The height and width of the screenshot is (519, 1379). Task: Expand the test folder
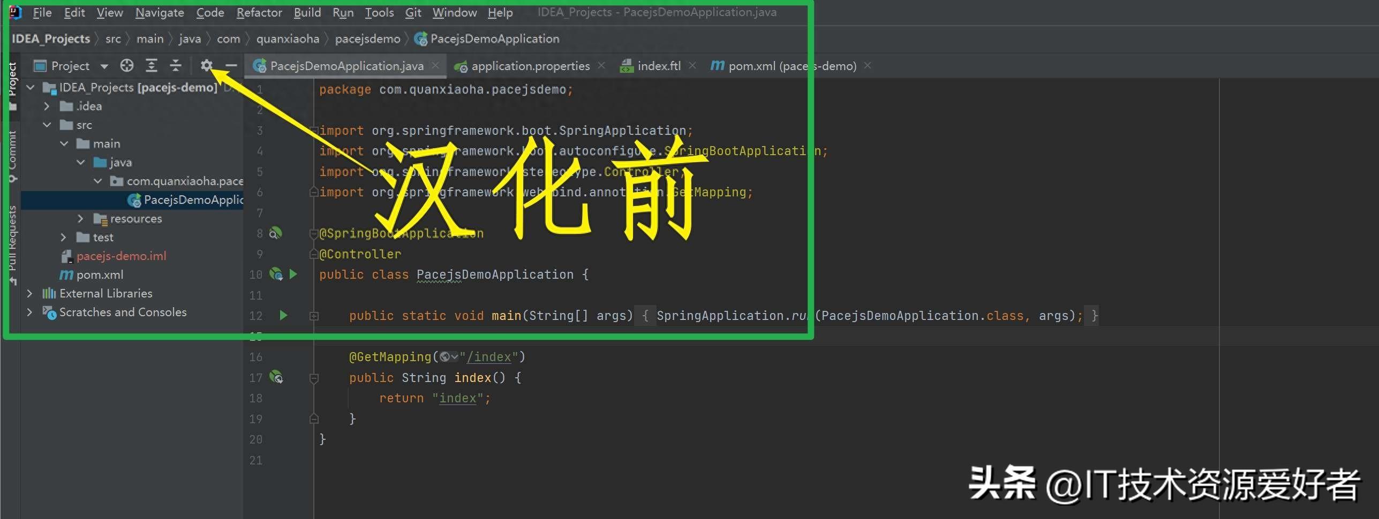tap(64, 237)
